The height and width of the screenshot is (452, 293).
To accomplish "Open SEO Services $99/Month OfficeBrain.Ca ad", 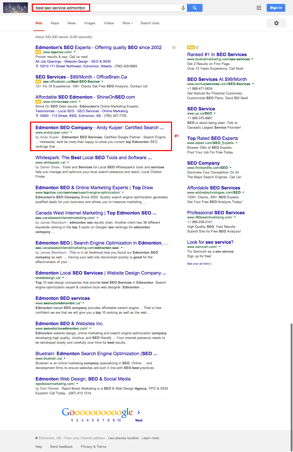I will [x=81, y=77].
